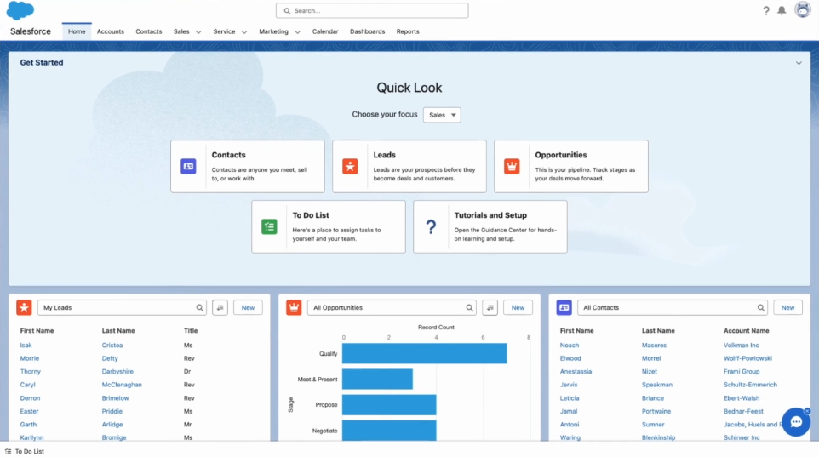The height and width of the screenshot is (457, 819).
Task: Click the Opportunities crown icon card
Action: click(512, 167)
